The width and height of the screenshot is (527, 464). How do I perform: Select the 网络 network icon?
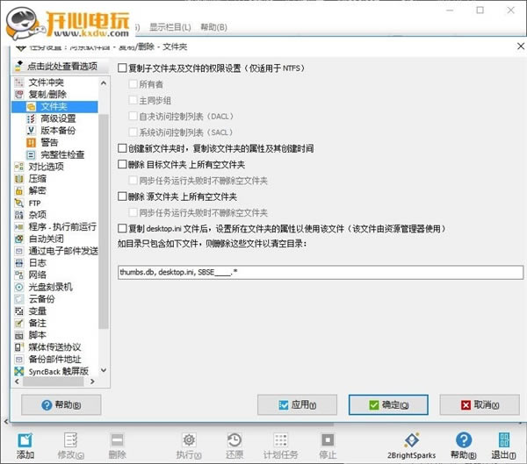[x=19, y=275]
